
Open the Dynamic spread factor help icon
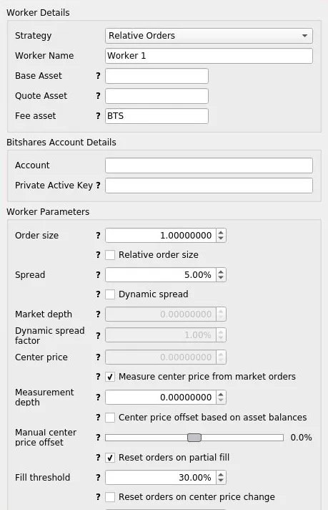pyautogui.click(x=98, y=336)
